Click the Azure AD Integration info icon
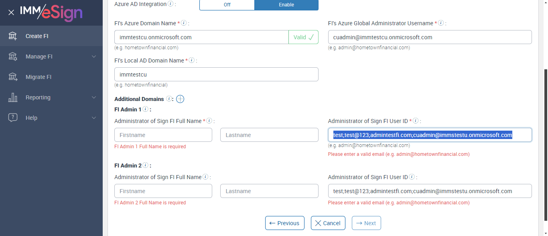The image size is (548, 236). click(x=170, y=4)
